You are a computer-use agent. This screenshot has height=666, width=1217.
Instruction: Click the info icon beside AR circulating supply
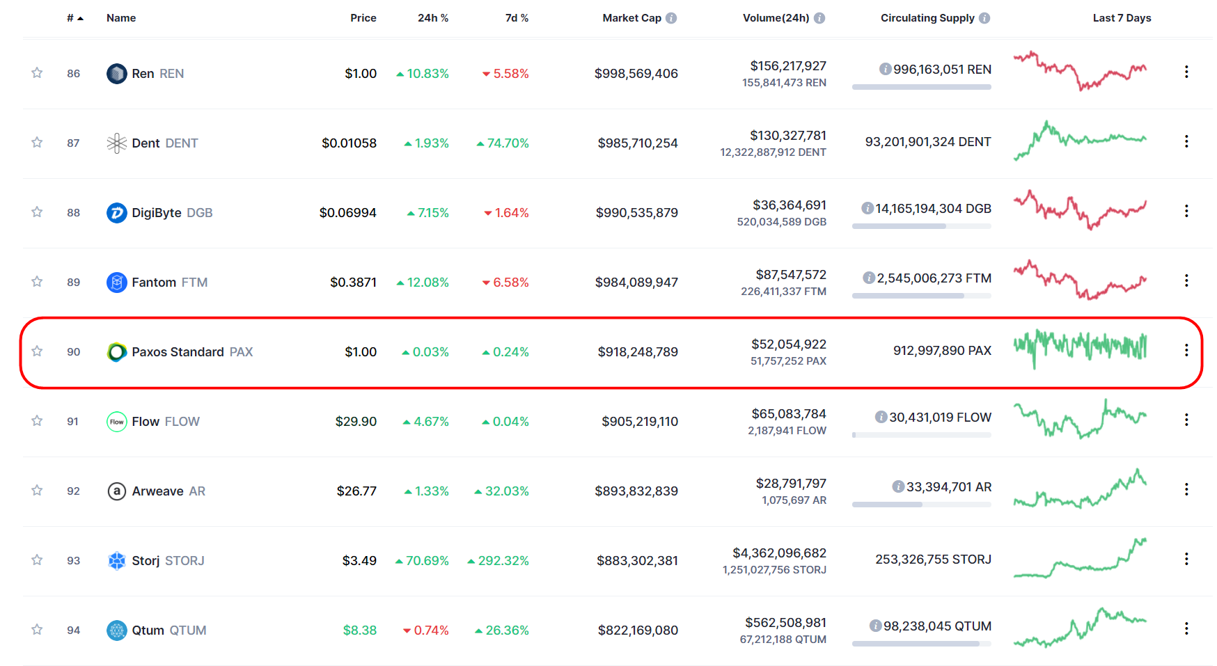(x=899, y=486)
